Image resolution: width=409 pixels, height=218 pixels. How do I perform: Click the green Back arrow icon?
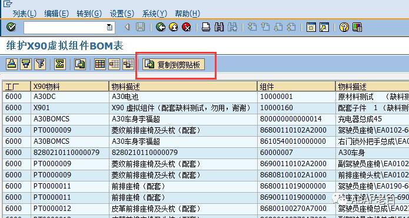(x=161, y=27)
